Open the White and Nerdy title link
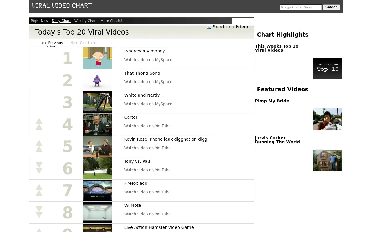The height and width of the screenshot is (232, 372). click(142, 95)
